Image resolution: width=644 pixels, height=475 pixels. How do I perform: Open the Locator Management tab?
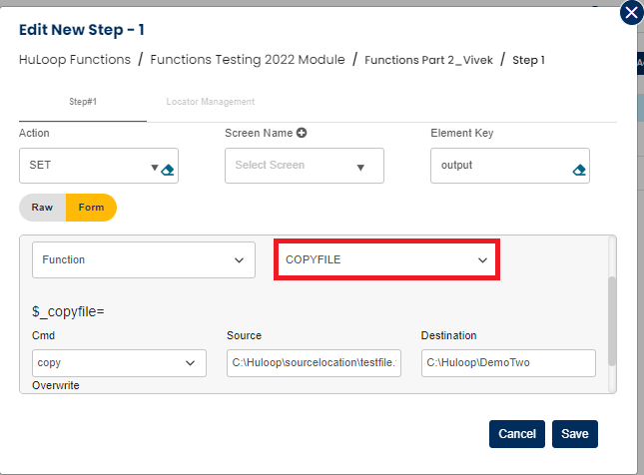point(211,102)
